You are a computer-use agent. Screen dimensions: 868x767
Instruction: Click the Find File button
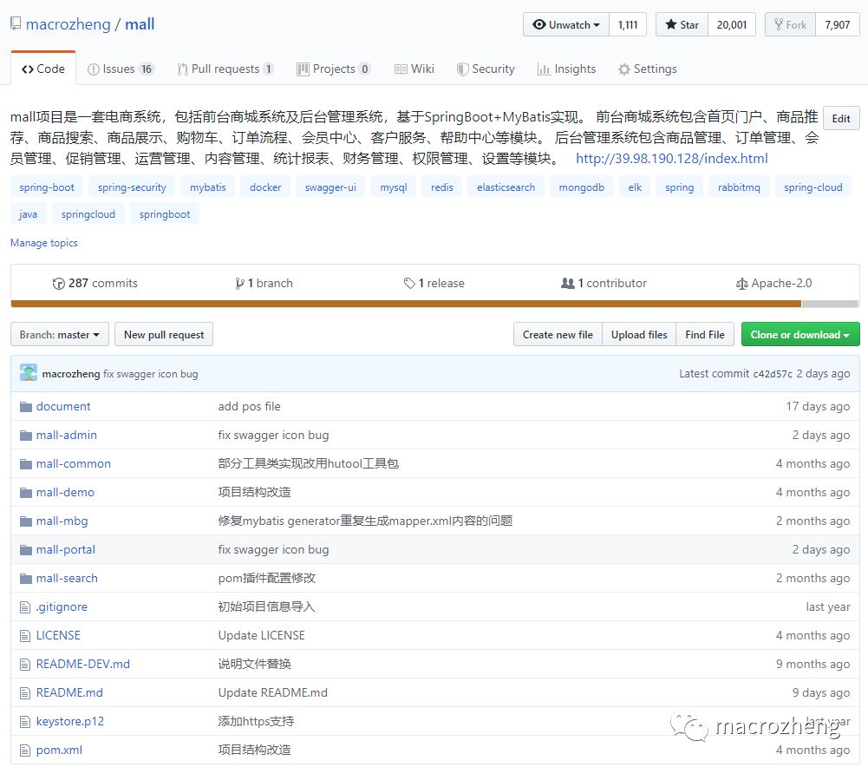(x=705, y=335)
